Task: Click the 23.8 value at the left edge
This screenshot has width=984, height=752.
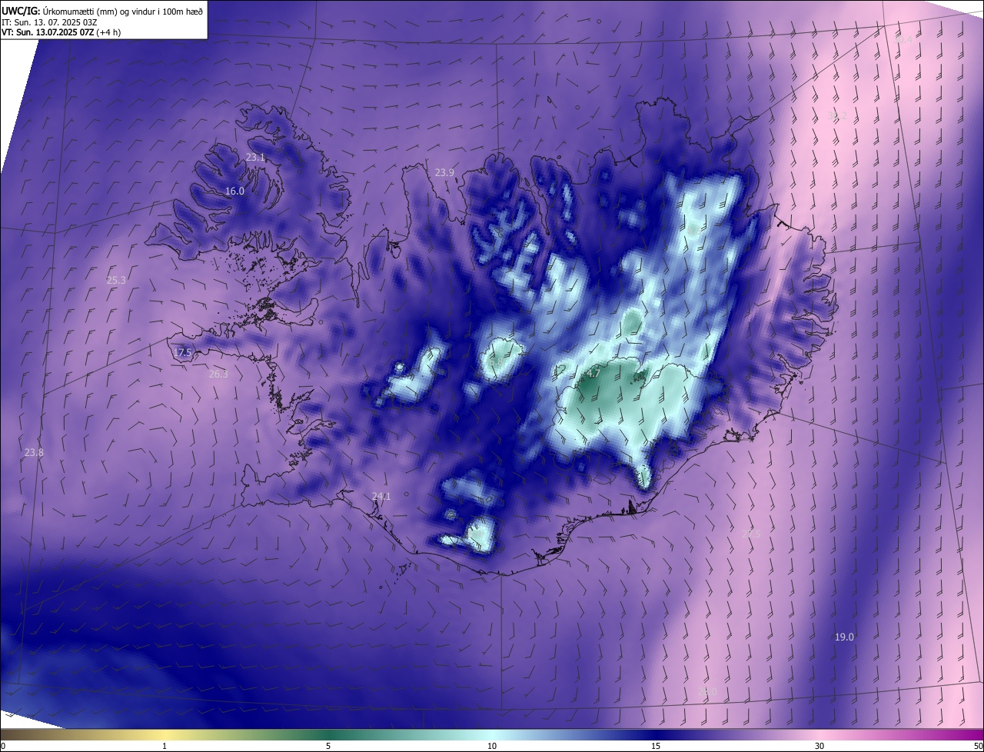Action: 34,453
